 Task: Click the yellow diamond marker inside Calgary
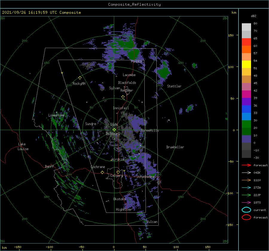118,172
